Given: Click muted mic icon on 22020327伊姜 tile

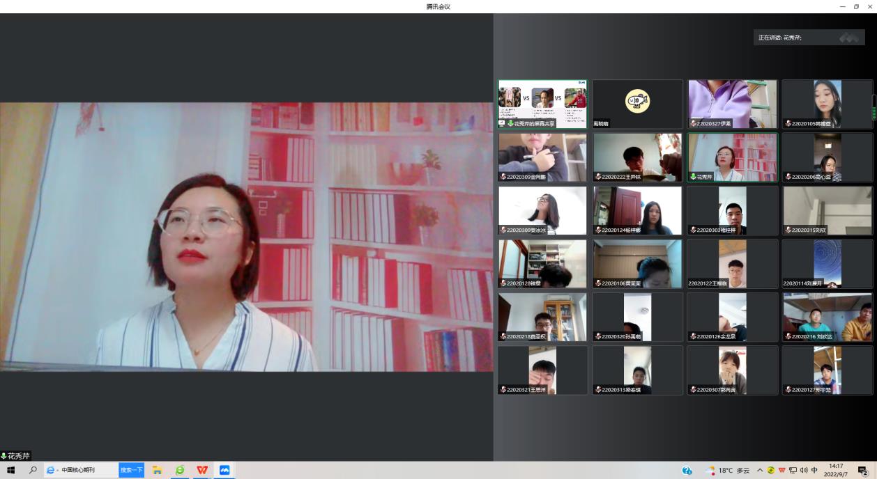Looking at the screenshot, I should [x=693, y=124].
